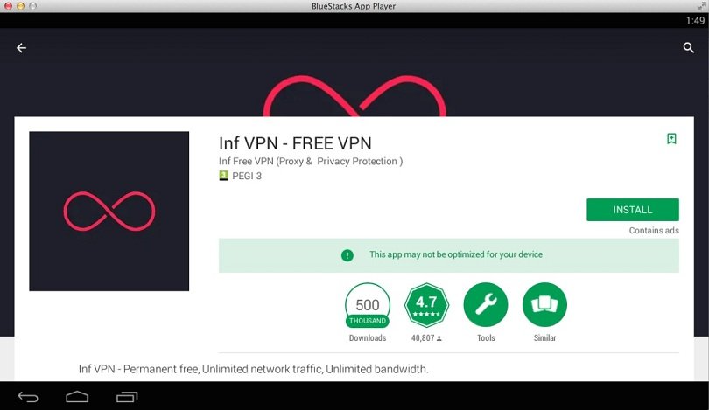The height and width of the screenshot is (410, 709).
Task: Click the Similar label text
Action: tap(544, 337)
